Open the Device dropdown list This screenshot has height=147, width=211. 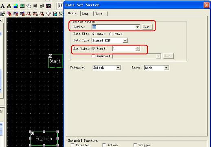point(138,27)
